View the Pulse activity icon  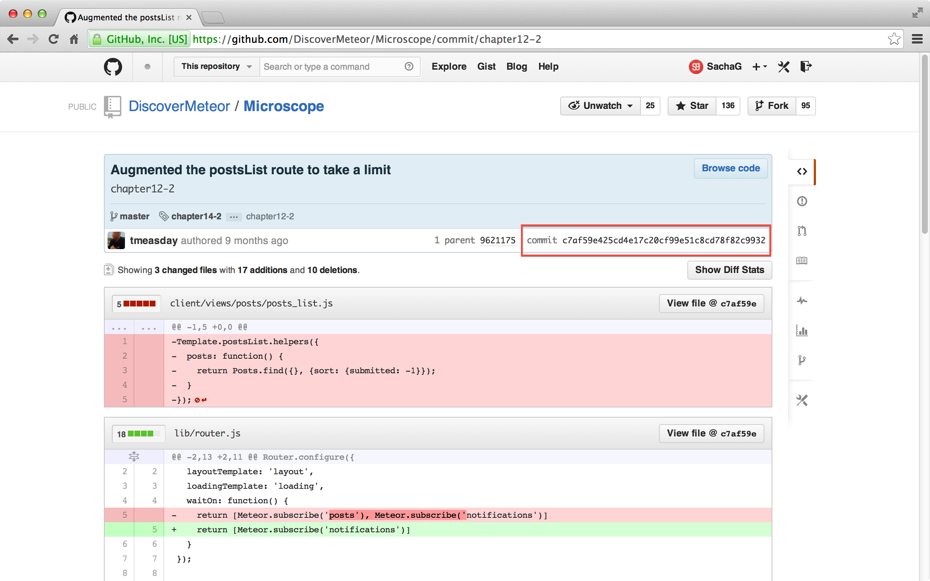802,301
